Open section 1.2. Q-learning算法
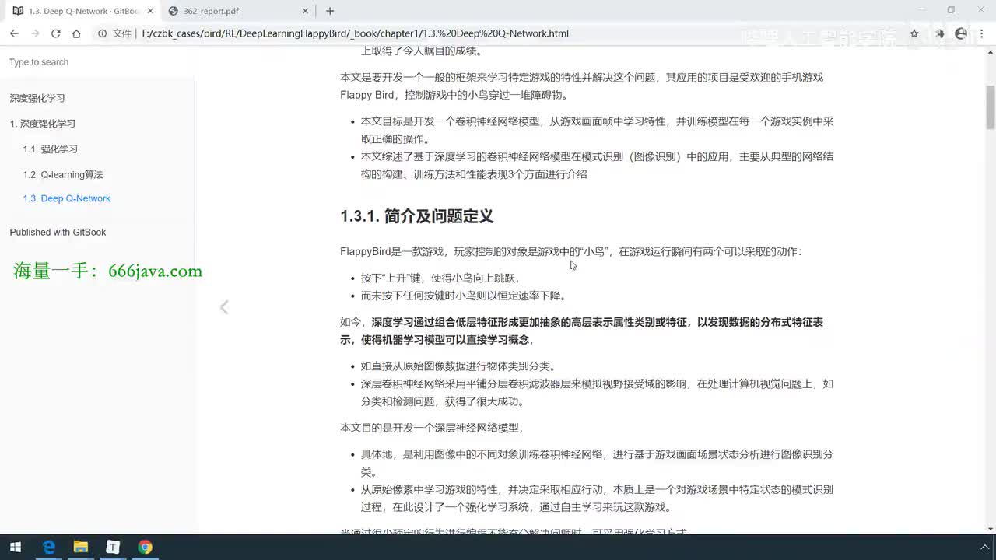 [63, 175]
